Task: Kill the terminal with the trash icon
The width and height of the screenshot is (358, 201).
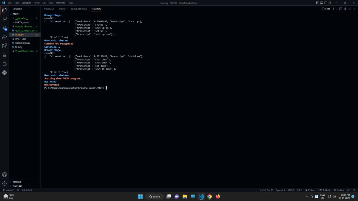Action: [x=345, y=9]
